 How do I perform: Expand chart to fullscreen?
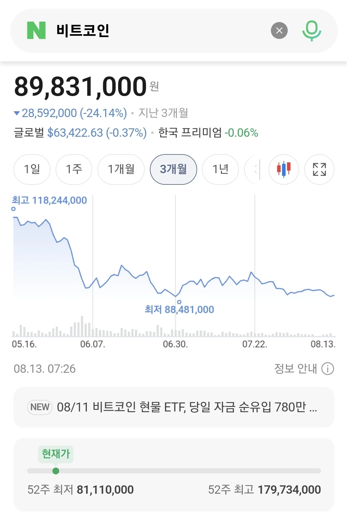pyautogui.click(x=319, y=169)
